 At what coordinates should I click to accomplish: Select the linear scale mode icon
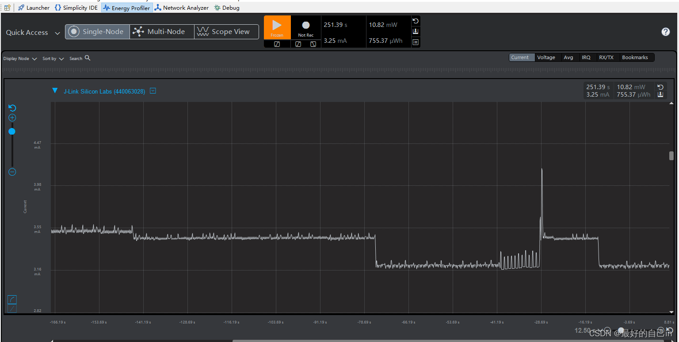point(12,308)
